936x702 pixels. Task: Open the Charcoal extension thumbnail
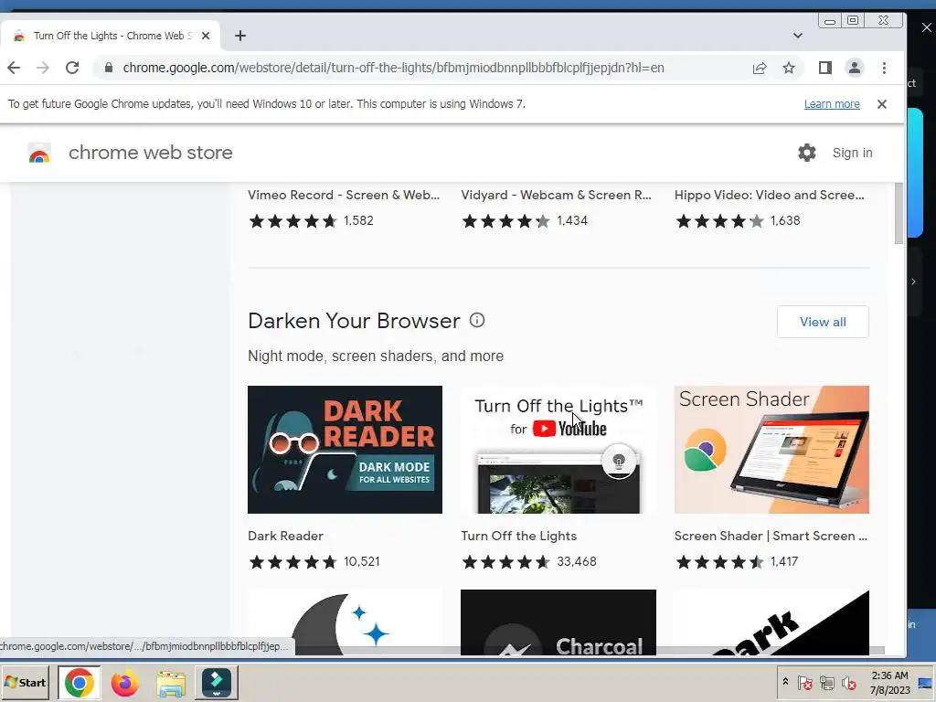pyautogui.click(x=558, y=622)
